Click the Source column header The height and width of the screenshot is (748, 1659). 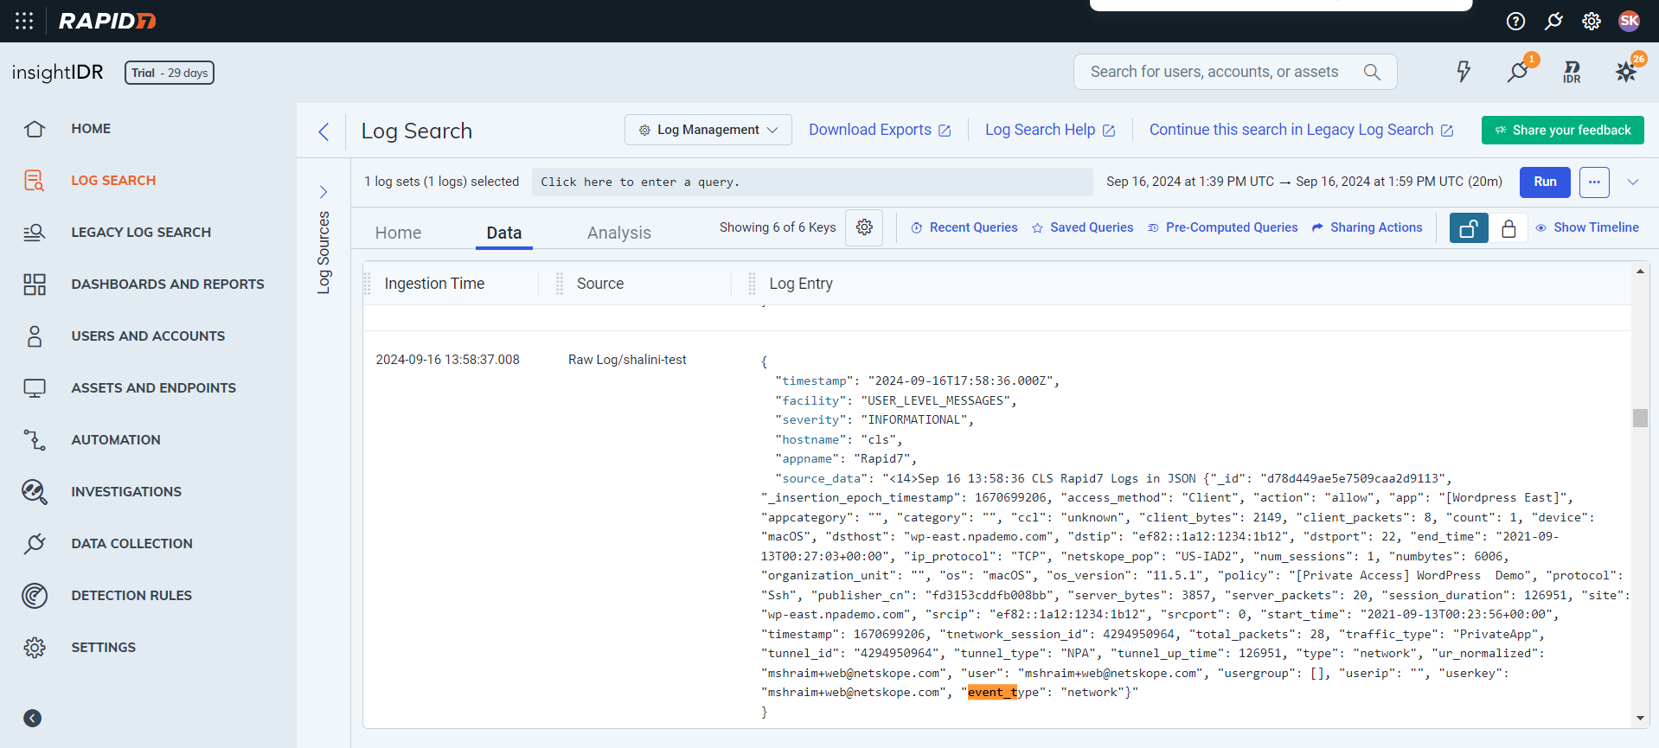pos(600,284)
